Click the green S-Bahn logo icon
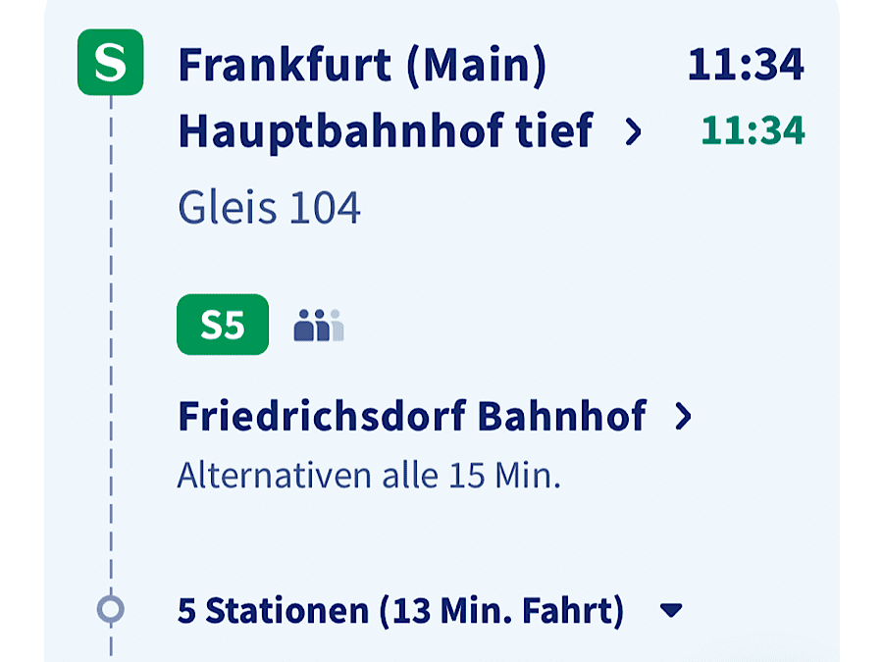The width and height of the screenshot is (883, 662). click(x=110, y=62)
